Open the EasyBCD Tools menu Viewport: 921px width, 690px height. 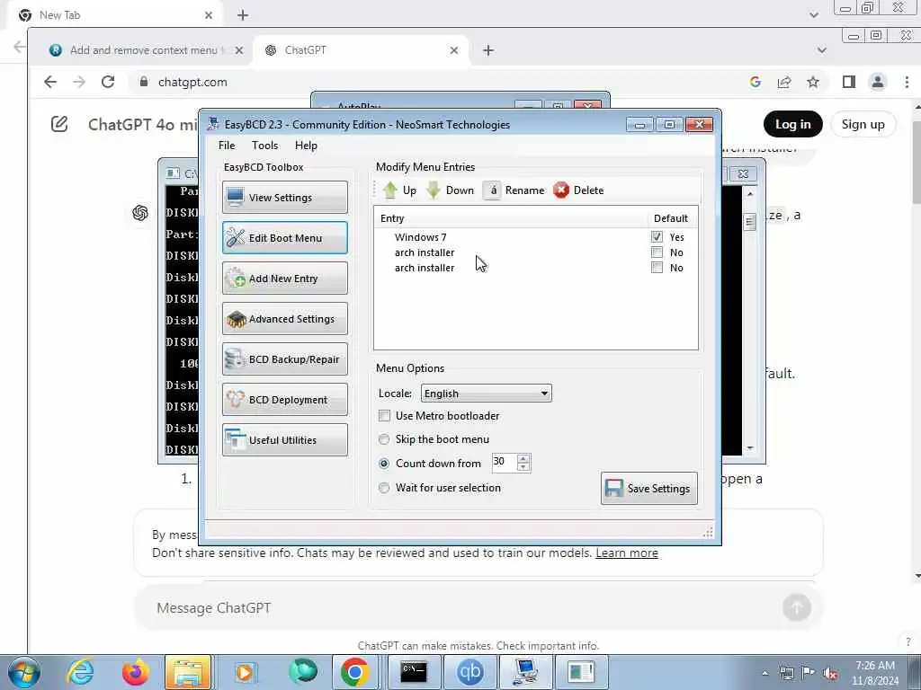265,146
